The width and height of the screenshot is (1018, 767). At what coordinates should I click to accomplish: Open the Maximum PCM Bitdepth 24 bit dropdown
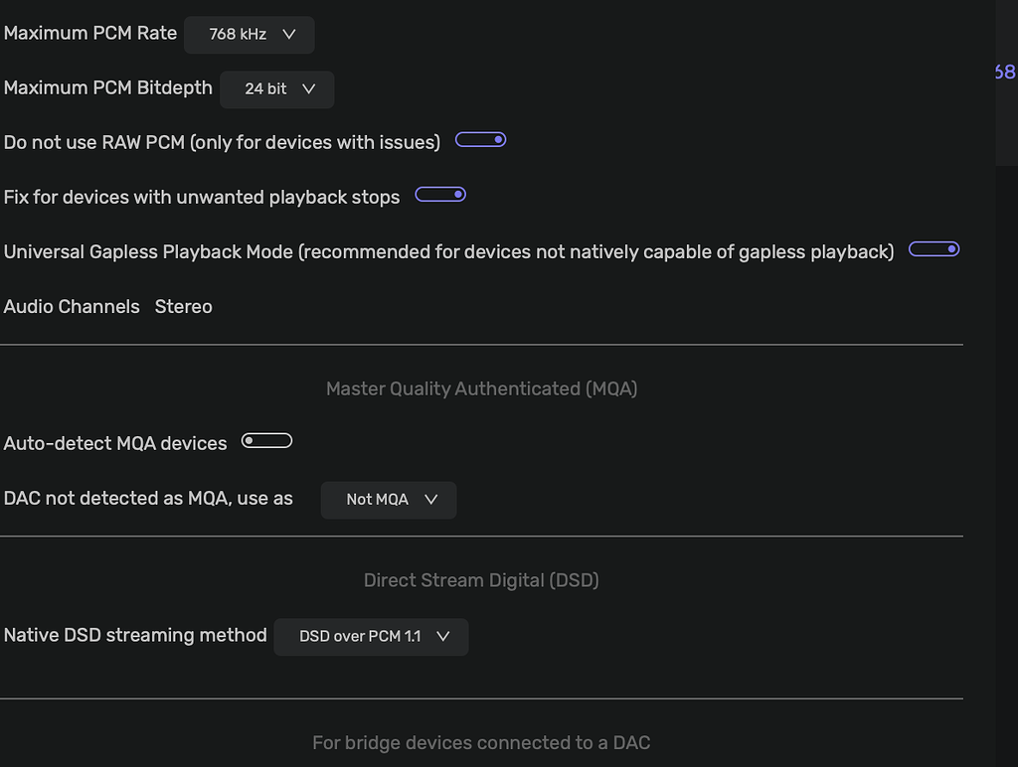[x=277, y=88]
